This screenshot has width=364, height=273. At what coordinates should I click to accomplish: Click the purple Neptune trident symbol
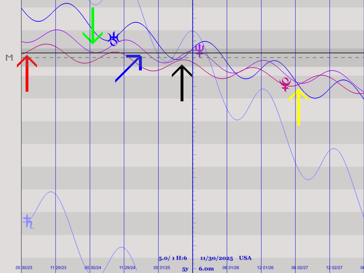coord(199,50)
